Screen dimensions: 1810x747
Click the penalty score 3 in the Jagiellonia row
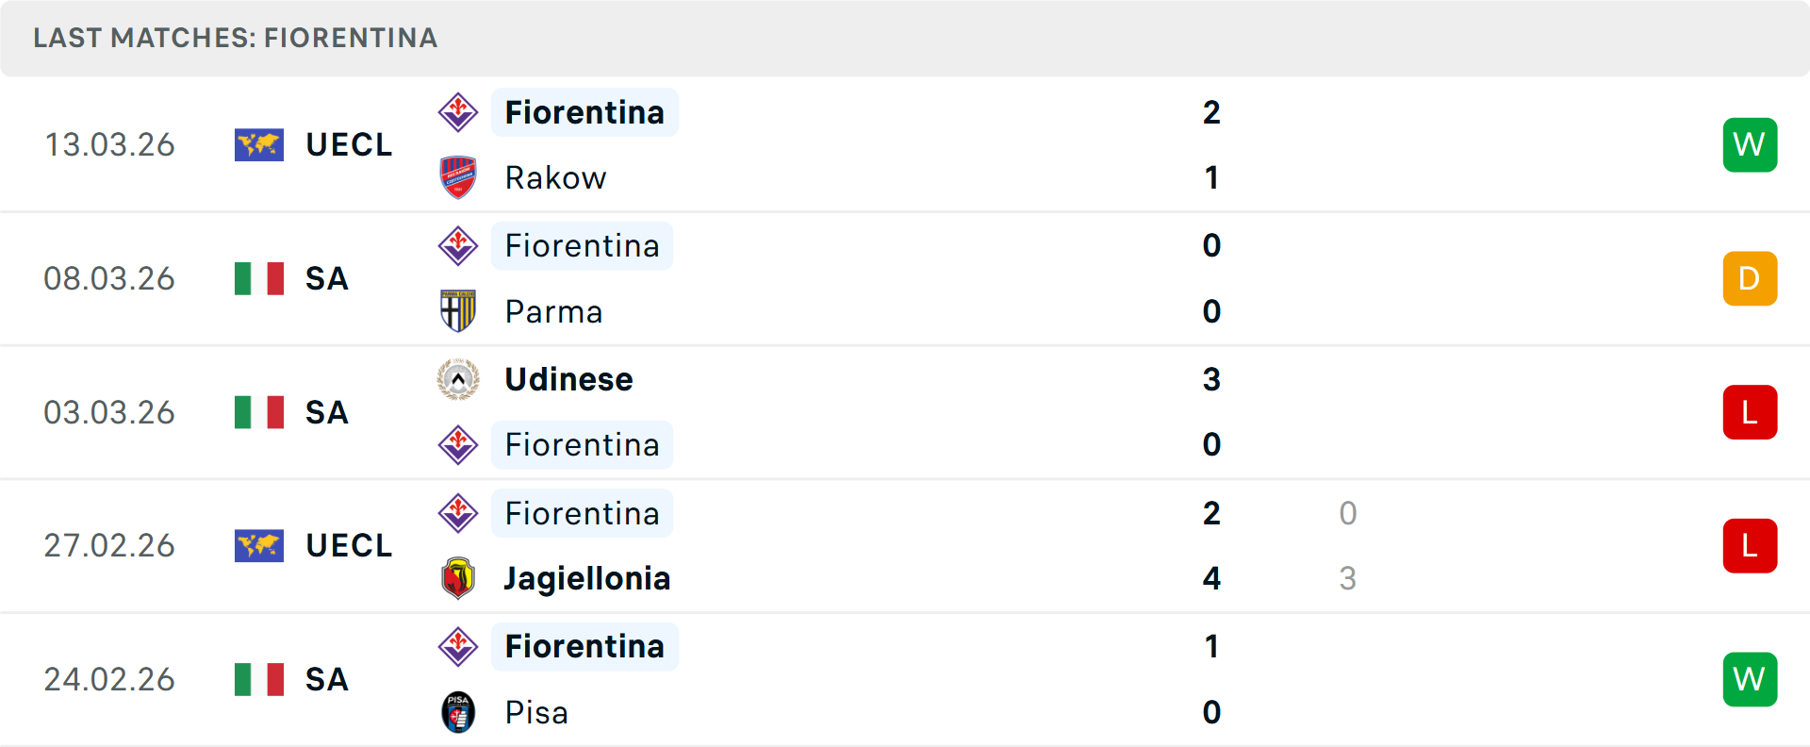click(1348, 578)
